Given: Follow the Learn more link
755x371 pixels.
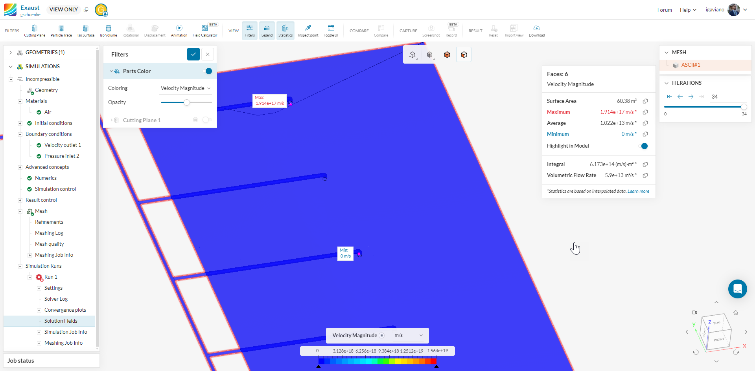Looking at the screenshot, I should click(638, 191).
